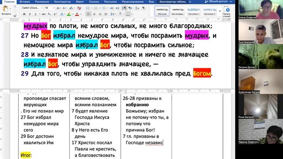
Task: Click the borders icon
Action: [x=128, y=14]
